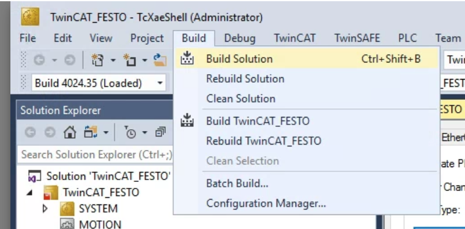The image size is (465, 229).
Task: Click the Sync with Active Document icon
Action: [91, 132]
